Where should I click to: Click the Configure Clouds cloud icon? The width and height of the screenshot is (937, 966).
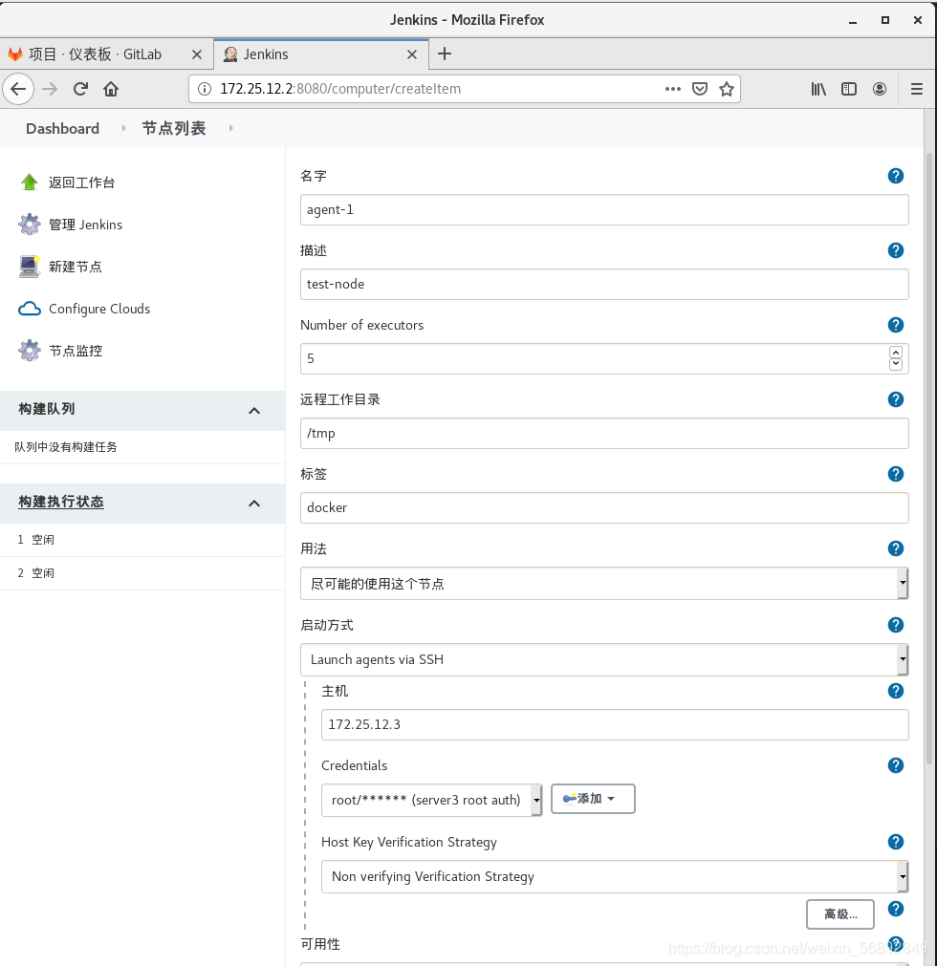[x=29, y=309]
